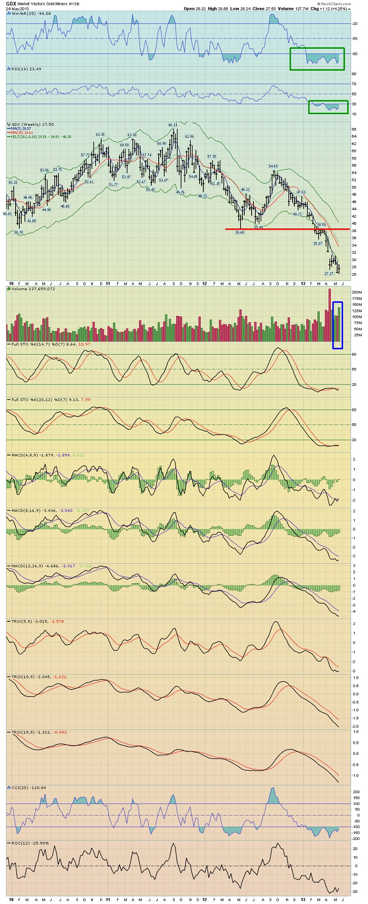Click the '66.11' peak price label
Image resolution: width=368 pixels, height=904 pixels.
pyautogui.click(x=173, y=125)
